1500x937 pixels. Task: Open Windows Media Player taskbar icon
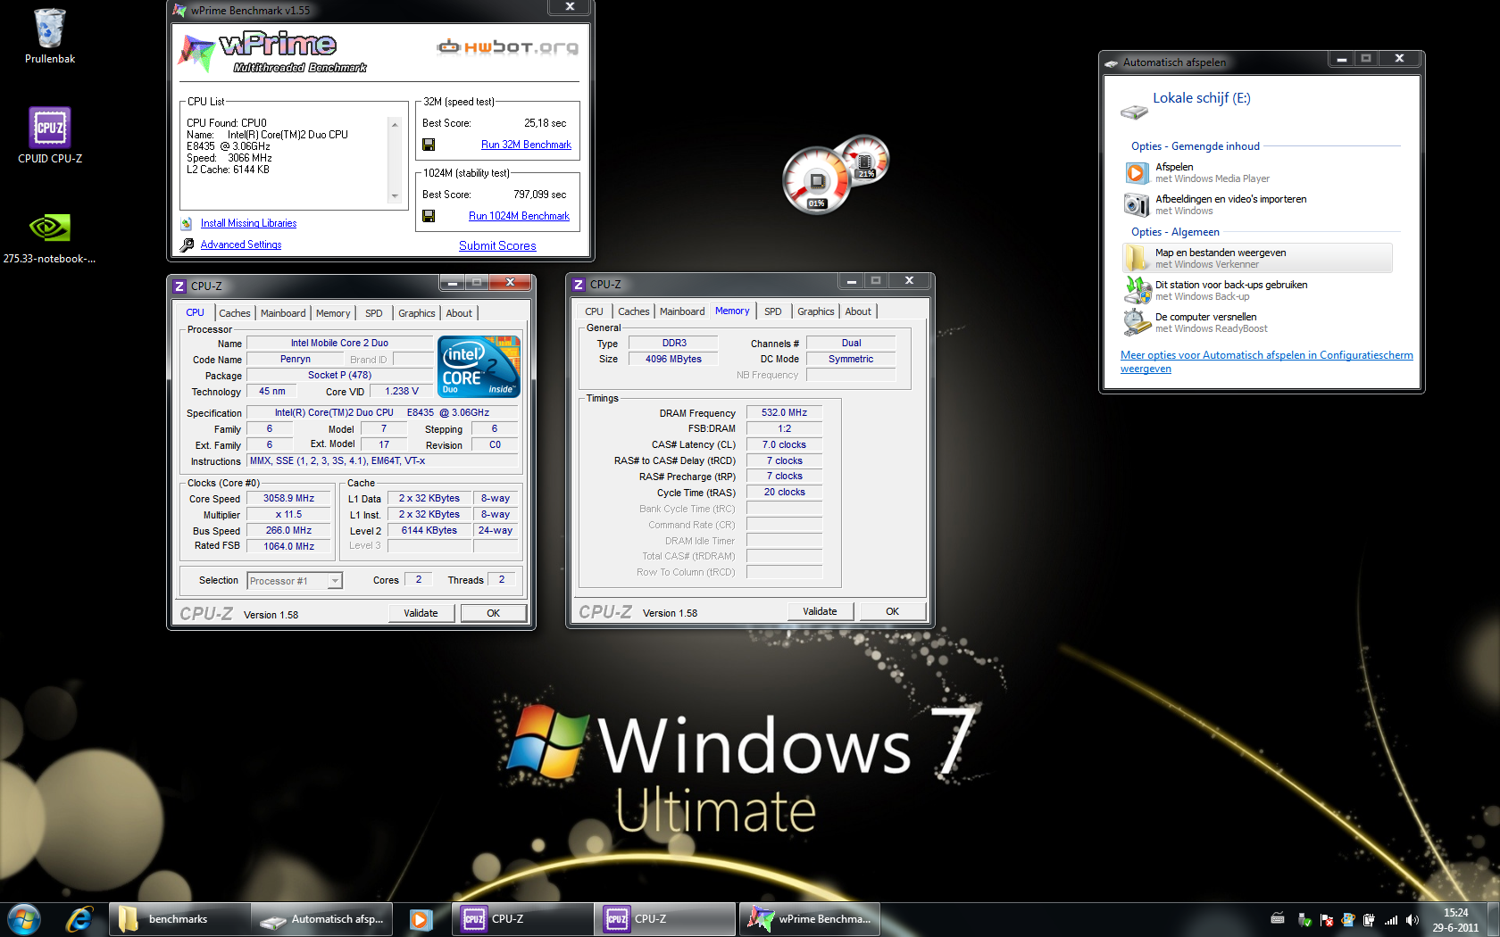pos(421,919)
